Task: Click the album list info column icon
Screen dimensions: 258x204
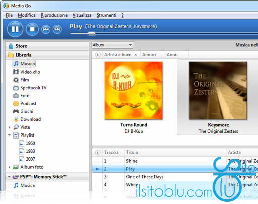Action: (98, 55)
